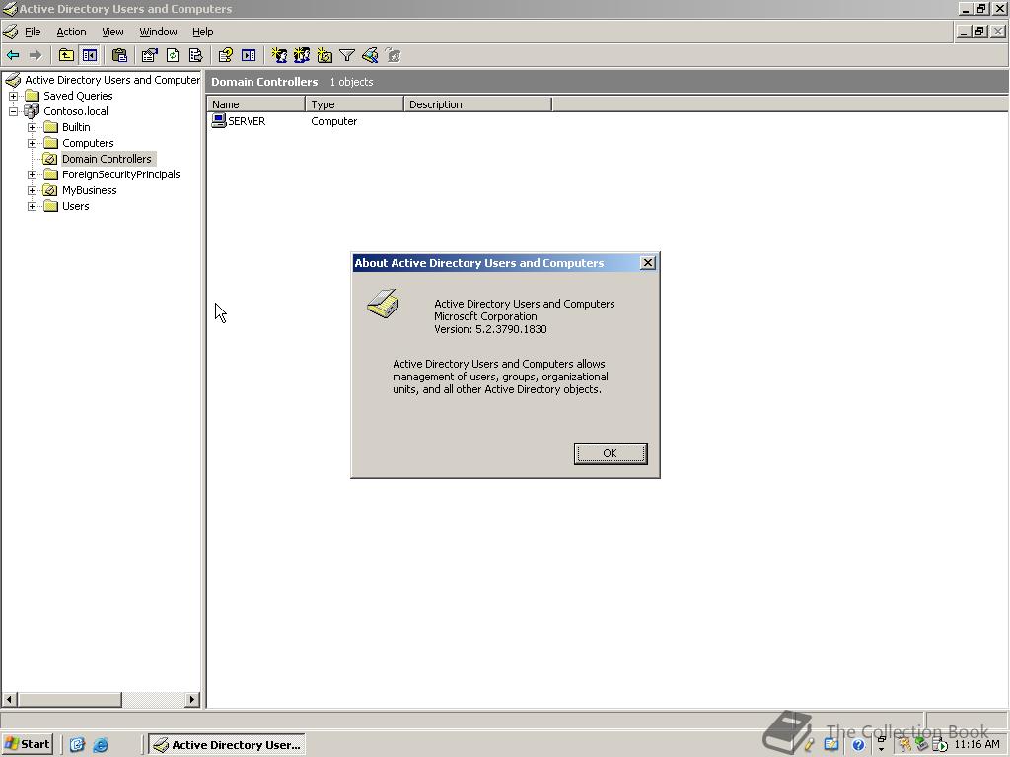Expand the MyBusiness organizational unit
Screen dimensions: 1010x757
[x=32, y=190]
